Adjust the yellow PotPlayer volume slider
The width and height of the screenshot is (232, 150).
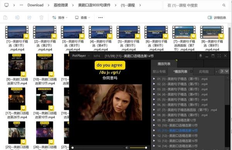coord(138,148)
